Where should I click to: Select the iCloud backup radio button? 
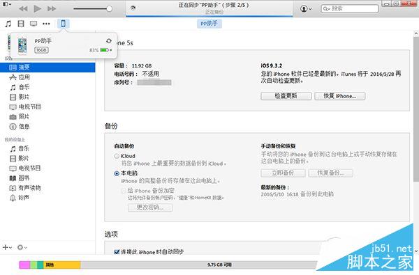tap(117, 156)
